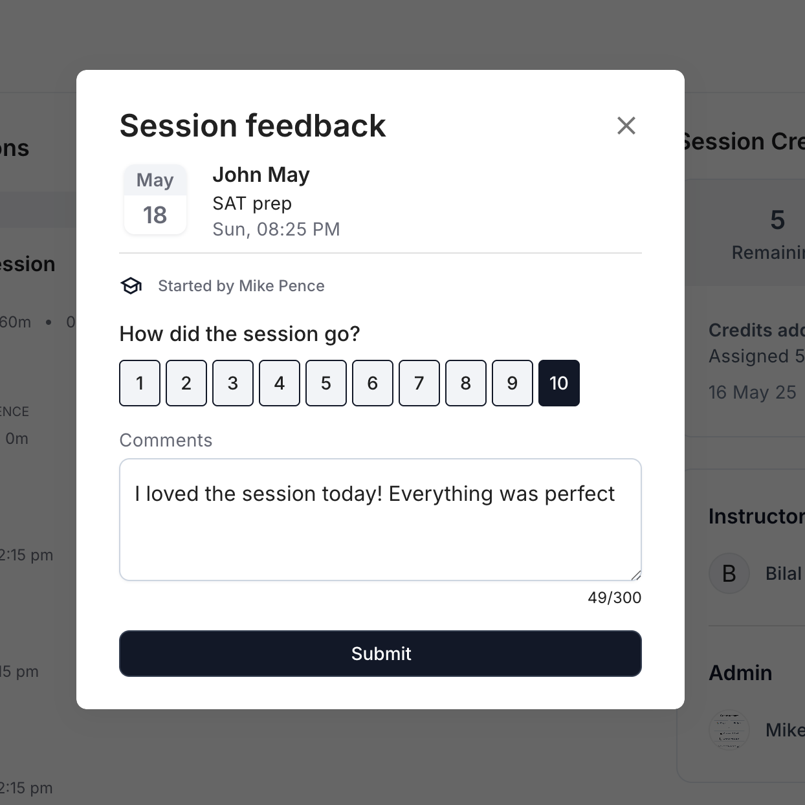
Task: Click the selected rating 10 button
Action: click(559, 383)
